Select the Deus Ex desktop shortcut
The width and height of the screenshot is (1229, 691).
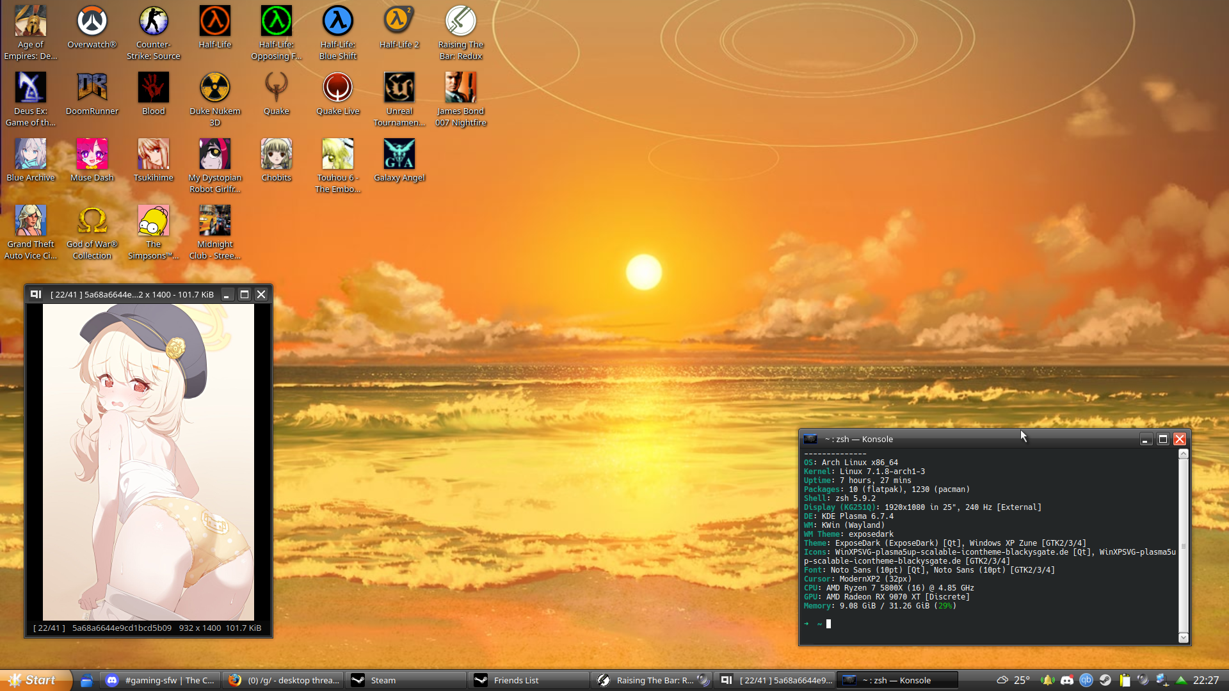tap(31, 99)
